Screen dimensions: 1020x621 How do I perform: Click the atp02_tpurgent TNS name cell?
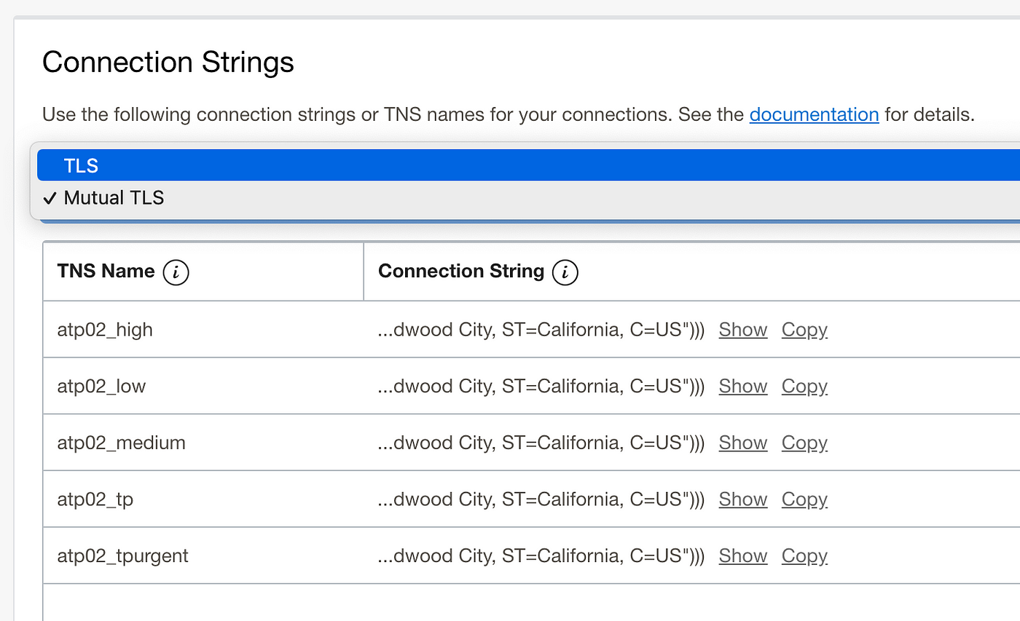(203, 555)
